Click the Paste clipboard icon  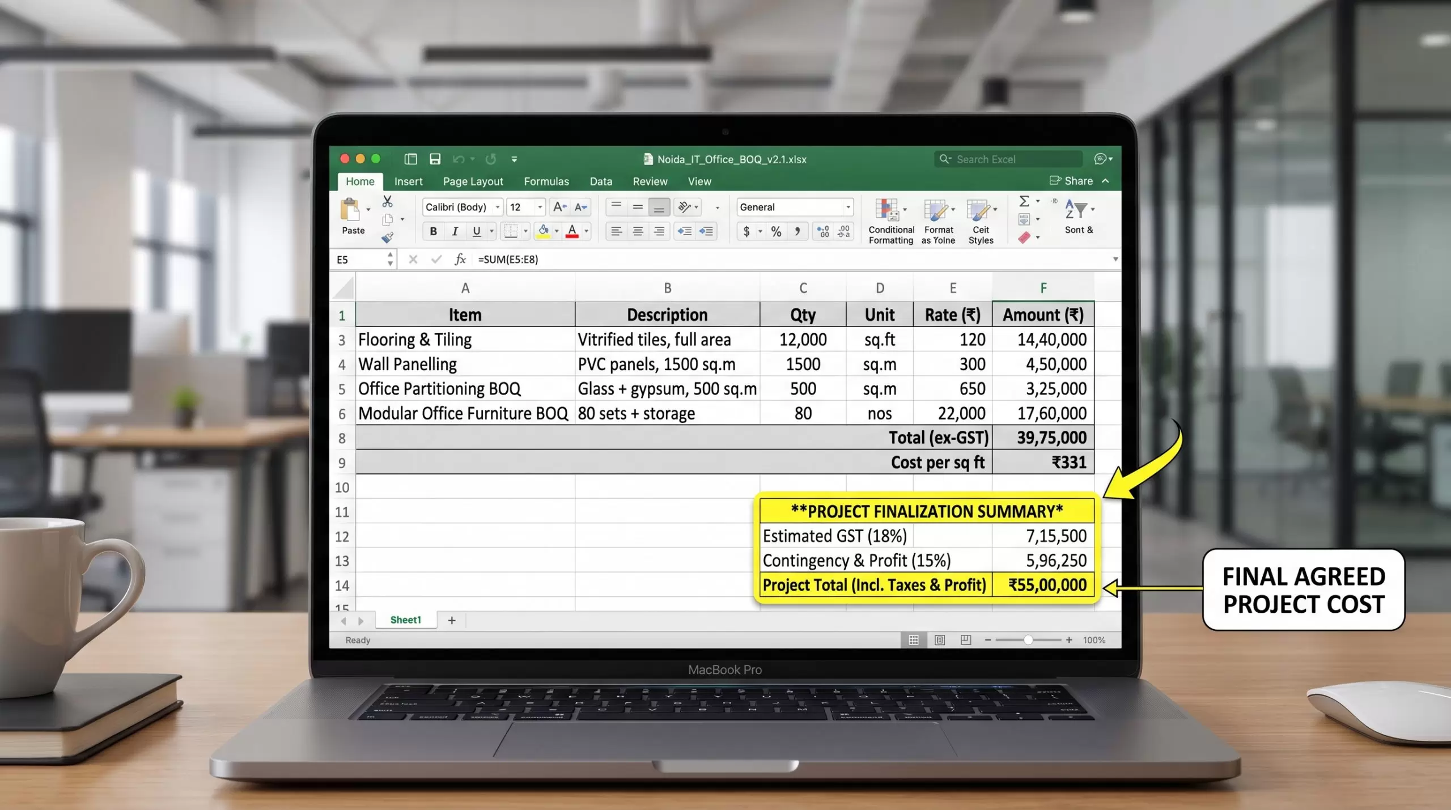[350, 210]
